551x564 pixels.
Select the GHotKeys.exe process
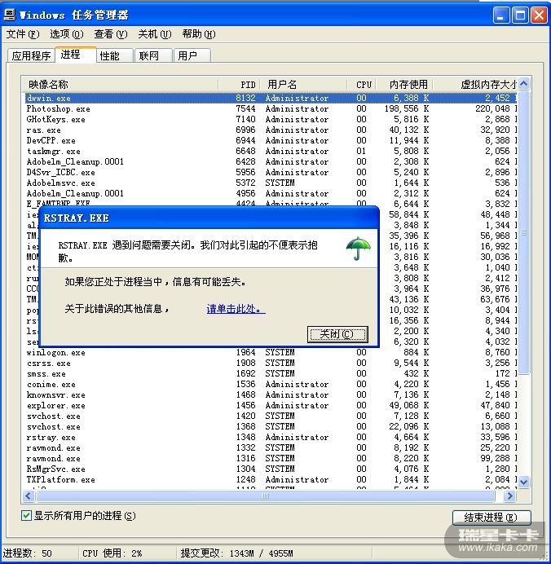coord(271,120)
